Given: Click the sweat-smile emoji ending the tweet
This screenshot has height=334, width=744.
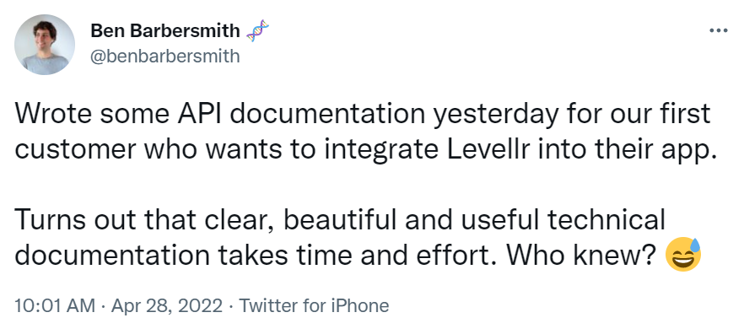Looking at the screenshot, I should point(683,254).
